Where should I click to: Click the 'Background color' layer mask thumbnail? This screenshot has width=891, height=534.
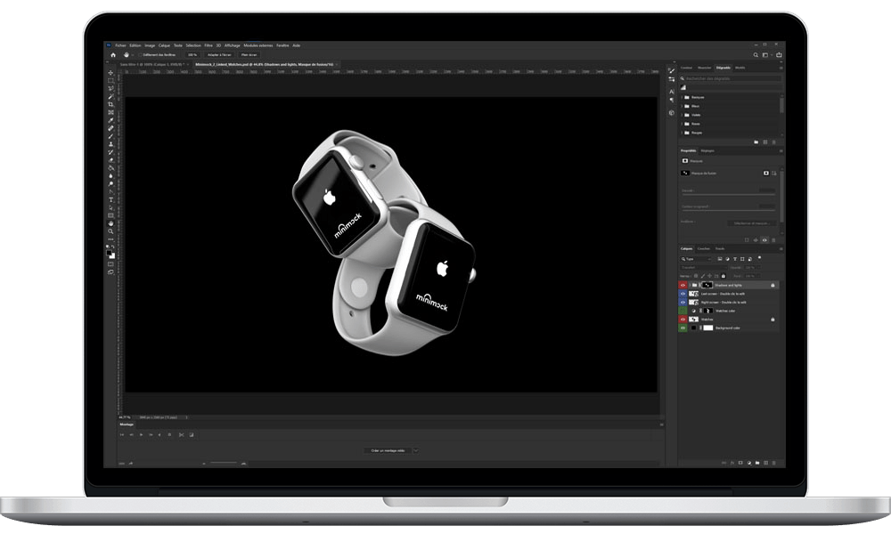point(708,328)
